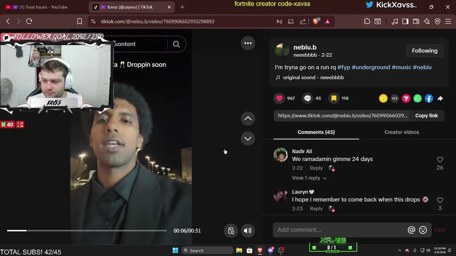
Task: Click the browser address bar URL
Action: point(157,21)
